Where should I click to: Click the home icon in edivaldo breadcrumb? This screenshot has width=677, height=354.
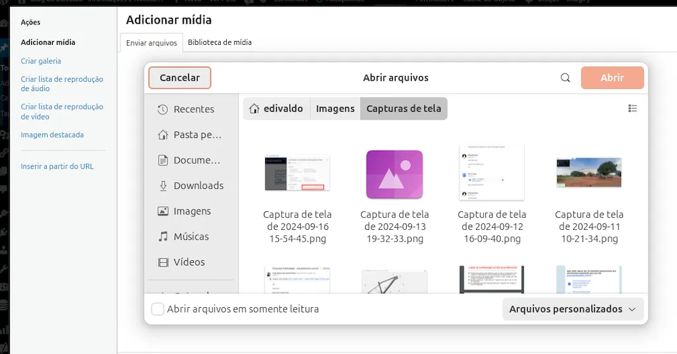(254, 109)
